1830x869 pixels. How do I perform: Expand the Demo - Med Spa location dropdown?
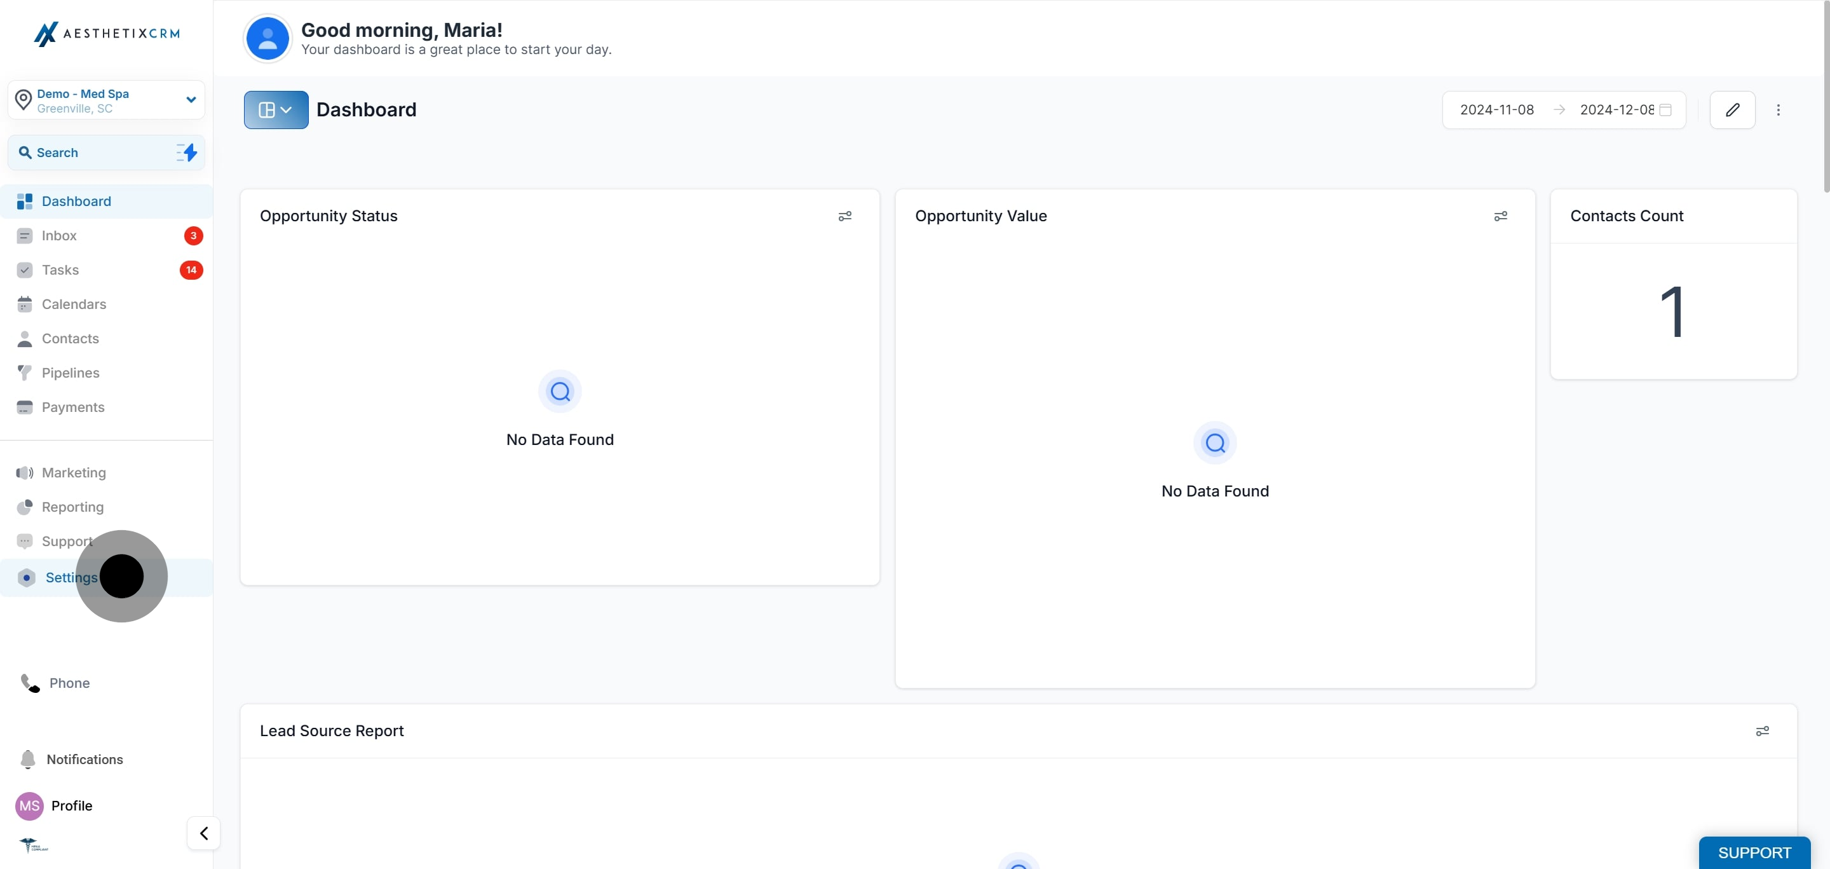click(191, 100)
